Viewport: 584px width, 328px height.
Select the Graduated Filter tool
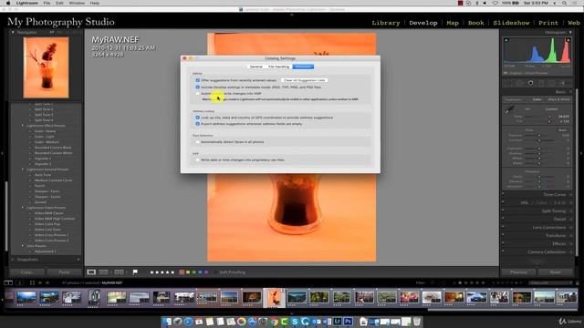tap(541, 83)
